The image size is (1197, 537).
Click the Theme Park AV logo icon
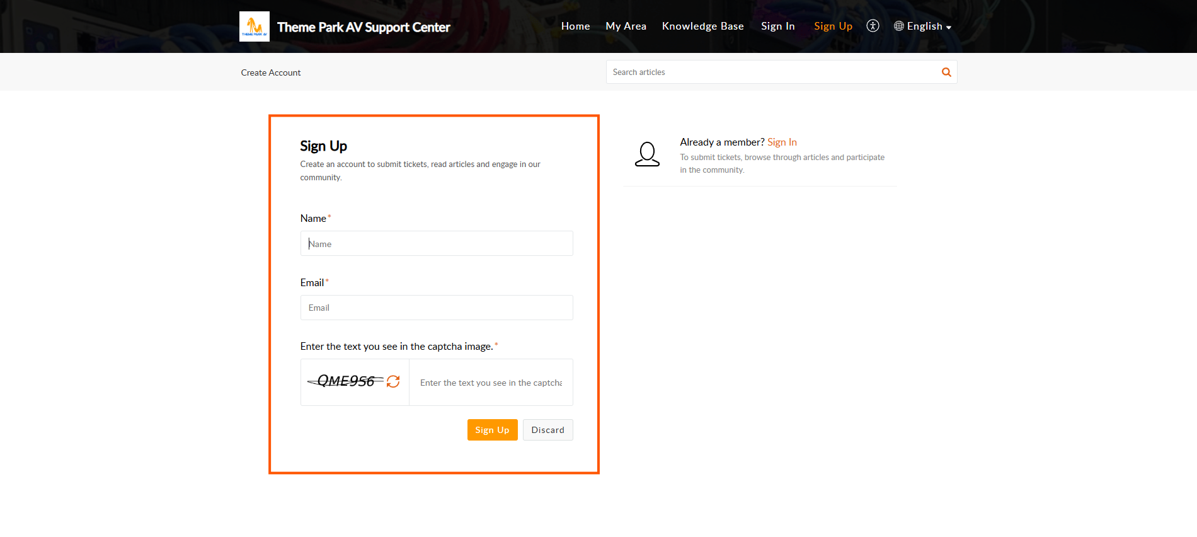pos(255,26)
